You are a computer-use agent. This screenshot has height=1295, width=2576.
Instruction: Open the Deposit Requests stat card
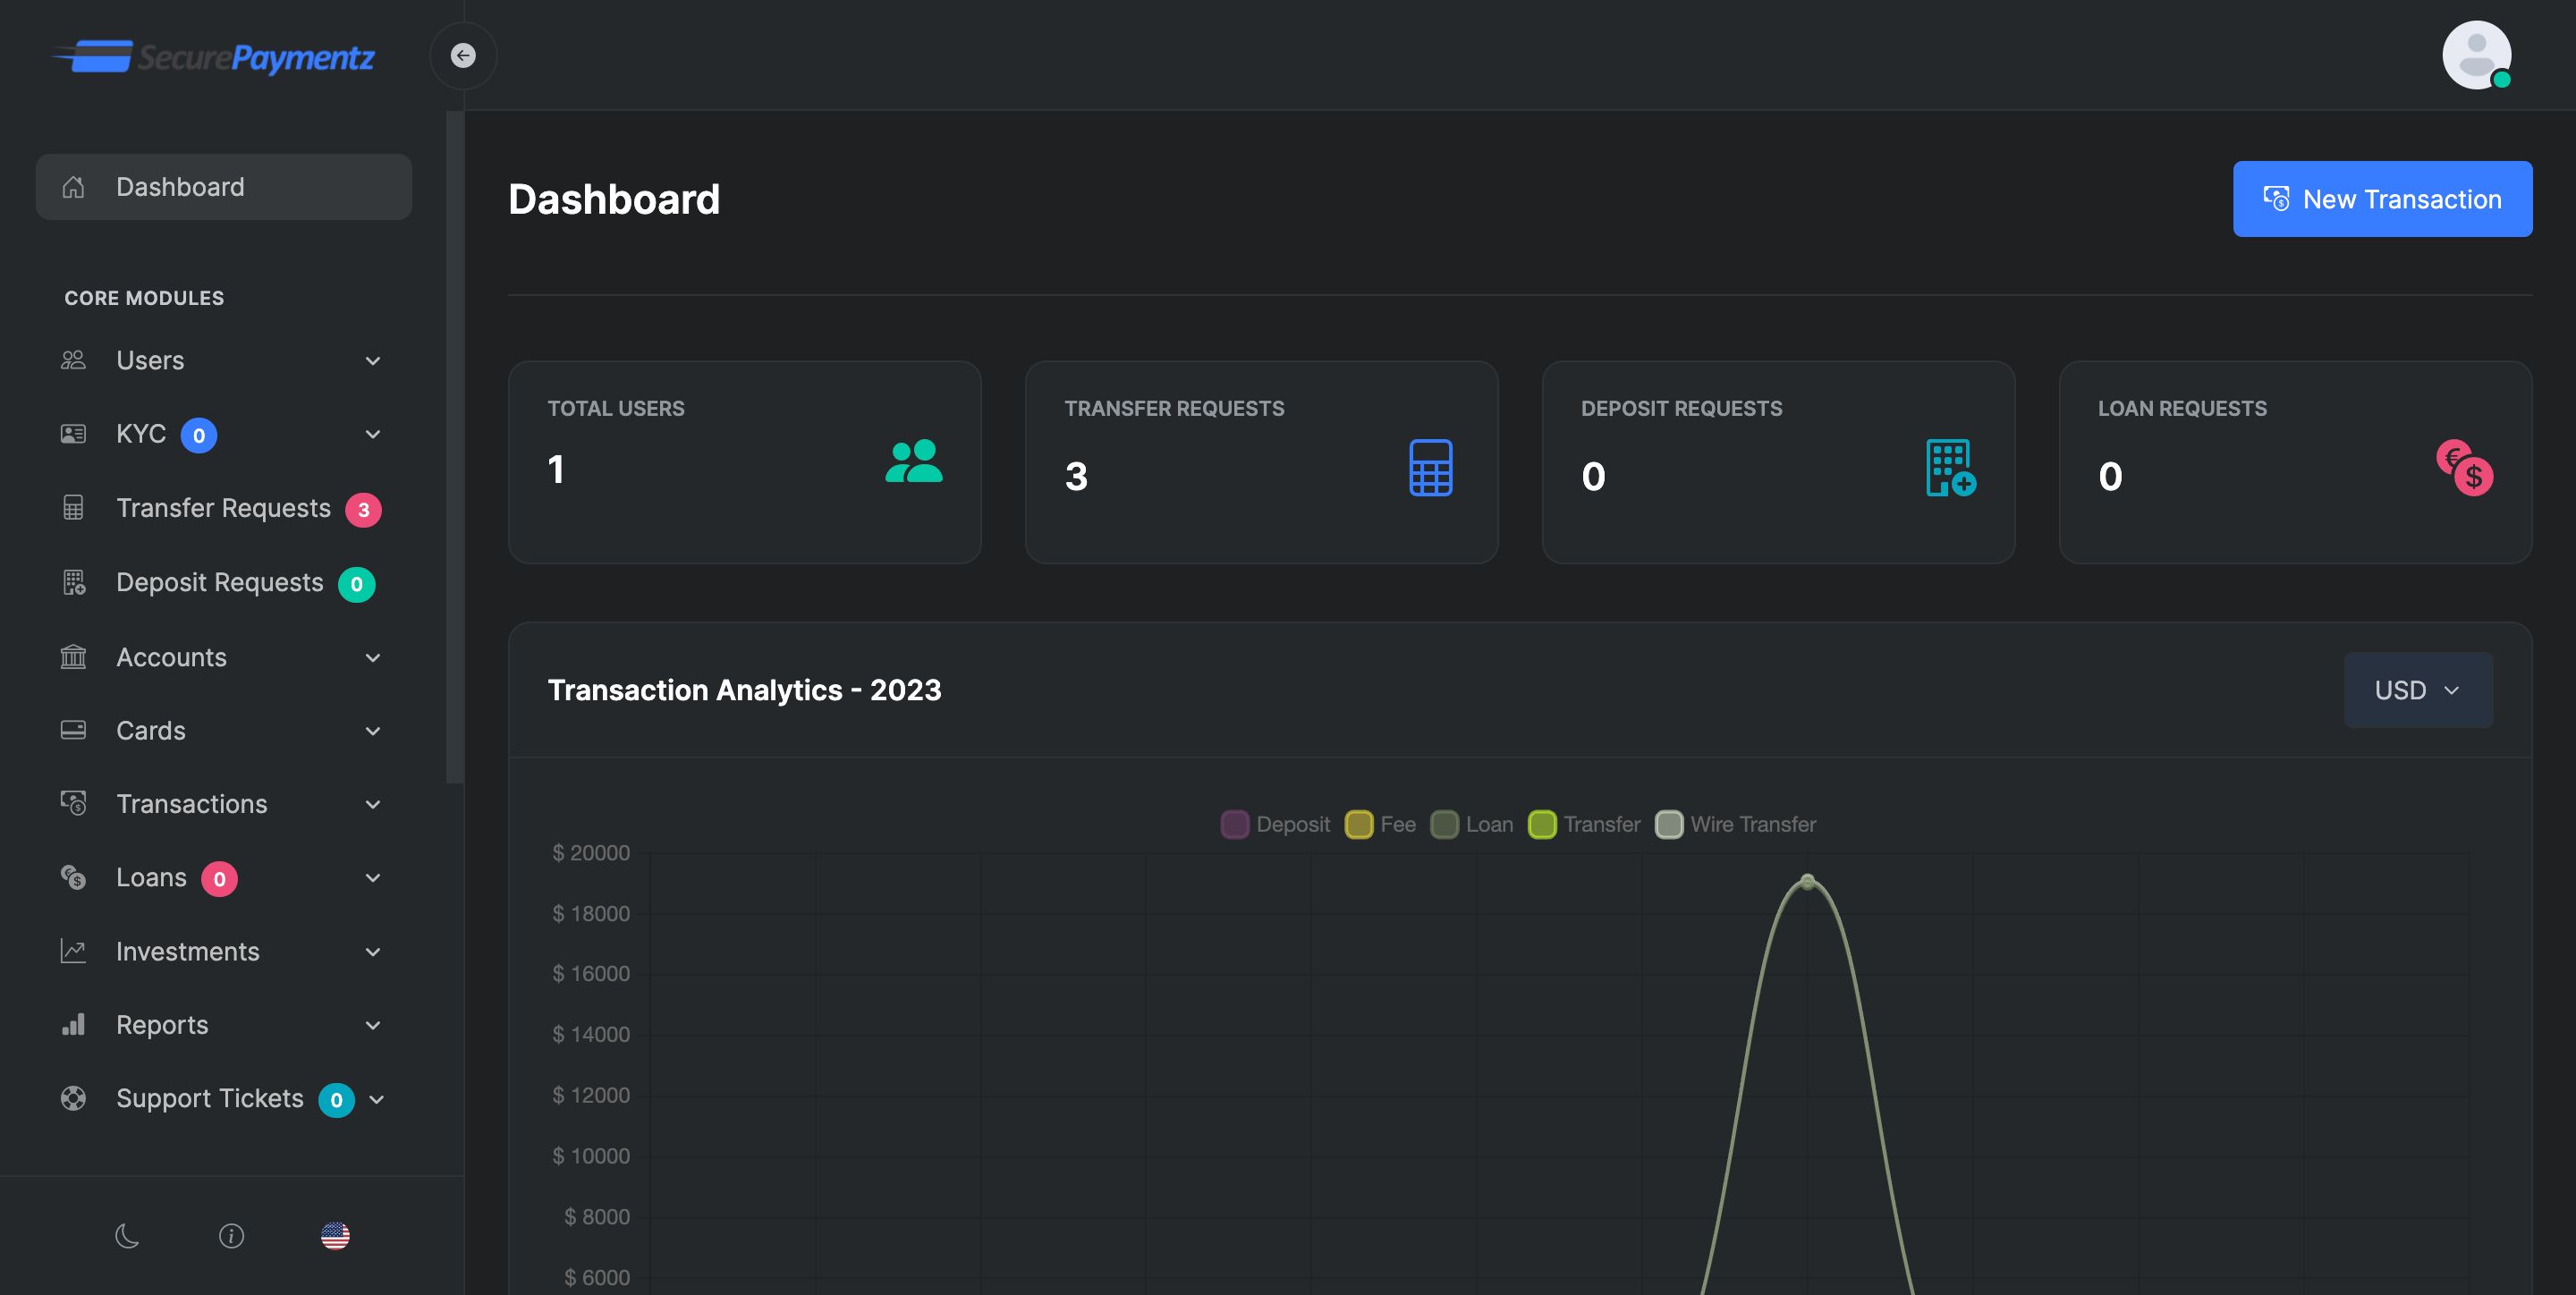coord(1778,462)
